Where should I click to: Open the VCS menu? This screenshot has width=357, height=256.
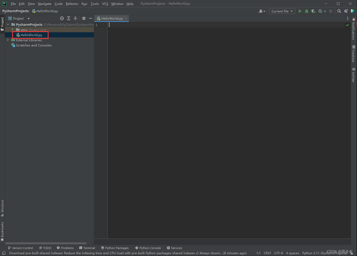[x=105, y=4]
